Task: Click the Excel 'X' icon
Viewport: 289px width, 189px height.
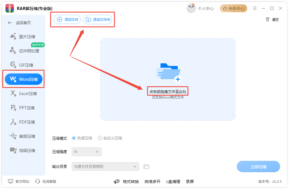Action: pos(13,93)
